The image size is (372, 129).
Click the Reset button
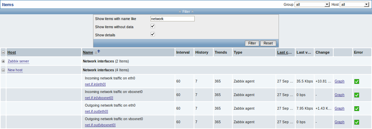[268, 43]
